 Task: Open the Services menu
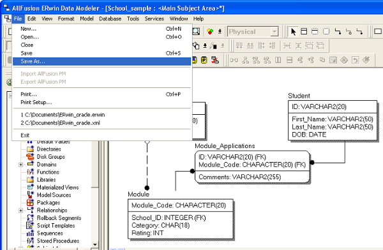click(154, 18)
